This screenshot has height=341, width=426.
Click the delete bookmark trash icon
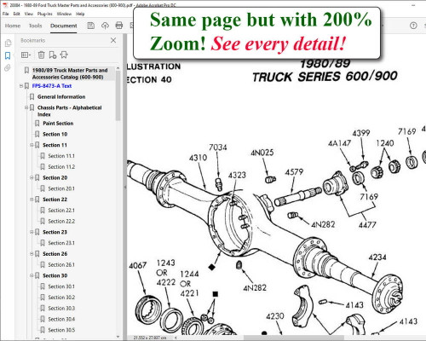41,55
